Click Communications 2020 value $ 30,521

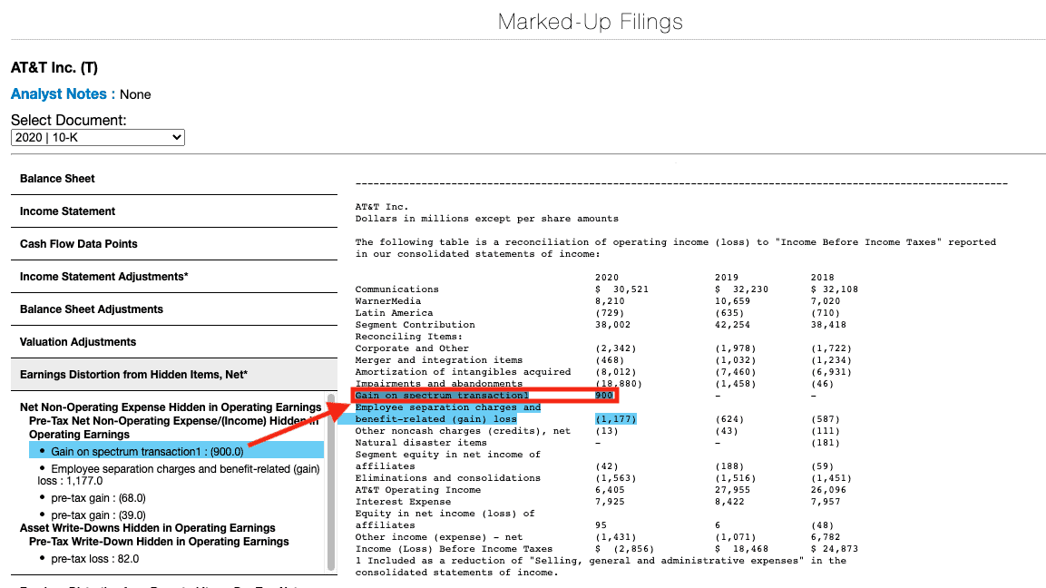[x=621, y=289]
